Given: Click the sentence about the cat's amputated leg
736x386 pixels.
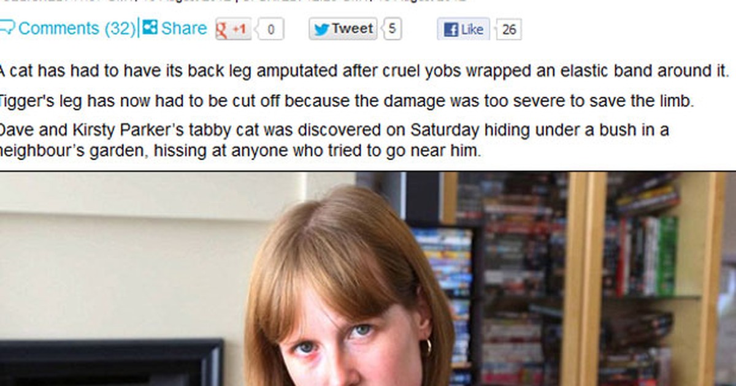Looking at the screenshot, I should coord(364,70).
